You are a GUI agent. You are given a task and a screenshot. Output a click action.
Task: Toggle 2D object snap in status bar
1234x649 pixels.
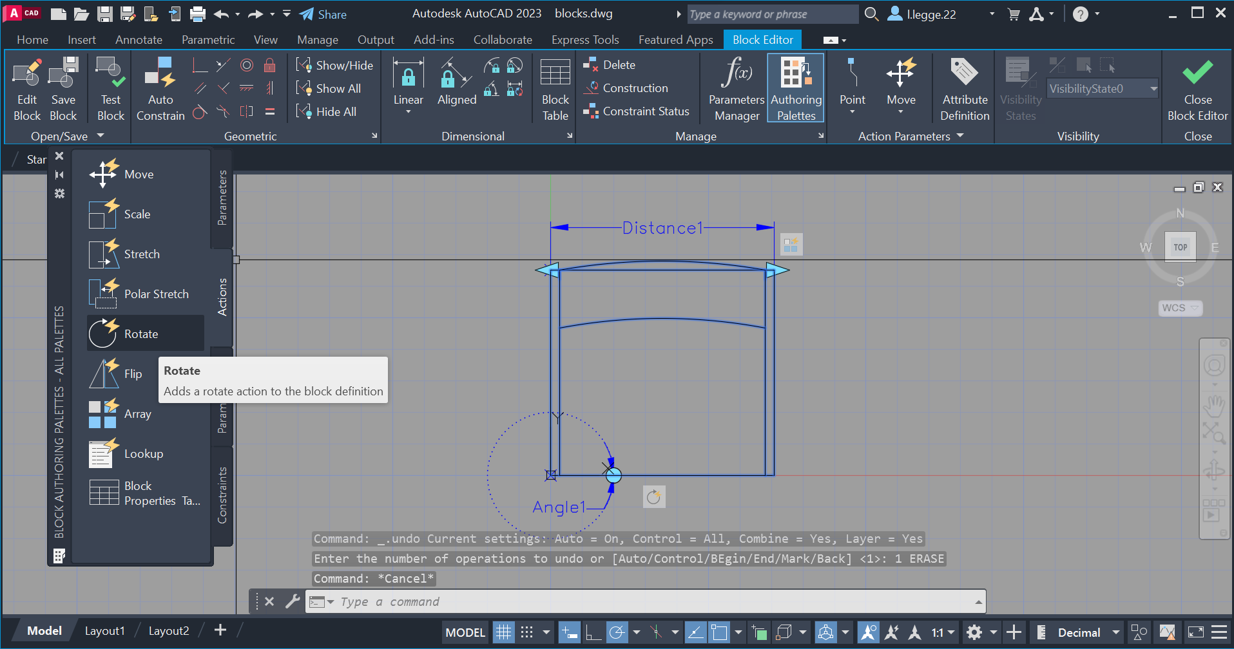tap(719, 632)
